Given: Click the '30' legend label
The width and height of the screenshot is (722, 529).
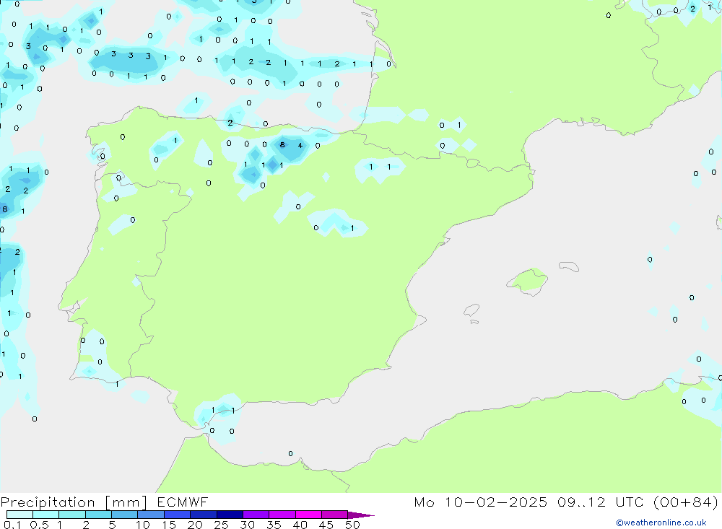Looking at the screenshot, I should (247, 525).
